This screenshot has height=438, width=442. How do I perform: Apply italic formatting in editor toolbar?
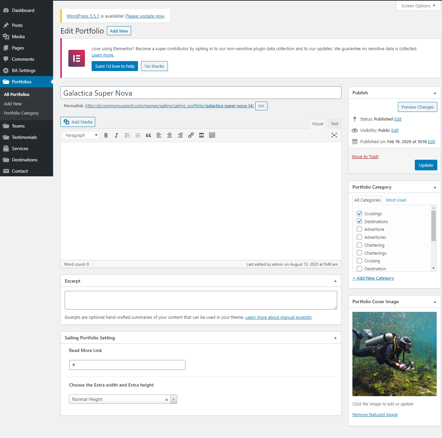(x=116, y=135)
